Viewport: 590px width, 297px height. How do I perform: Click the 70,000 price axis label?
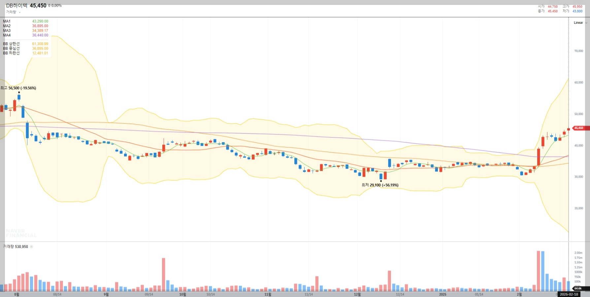pos(579,51)
